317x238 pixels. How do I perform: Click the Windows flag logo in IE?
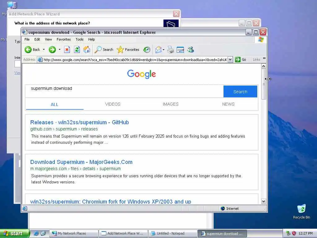click(x=261, y=39)
